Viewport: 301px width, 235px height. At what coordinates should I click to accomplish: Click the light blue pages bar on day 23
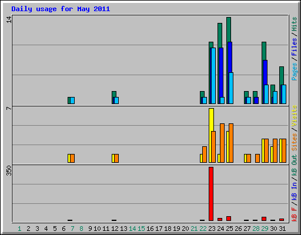(x=213, y=76)
